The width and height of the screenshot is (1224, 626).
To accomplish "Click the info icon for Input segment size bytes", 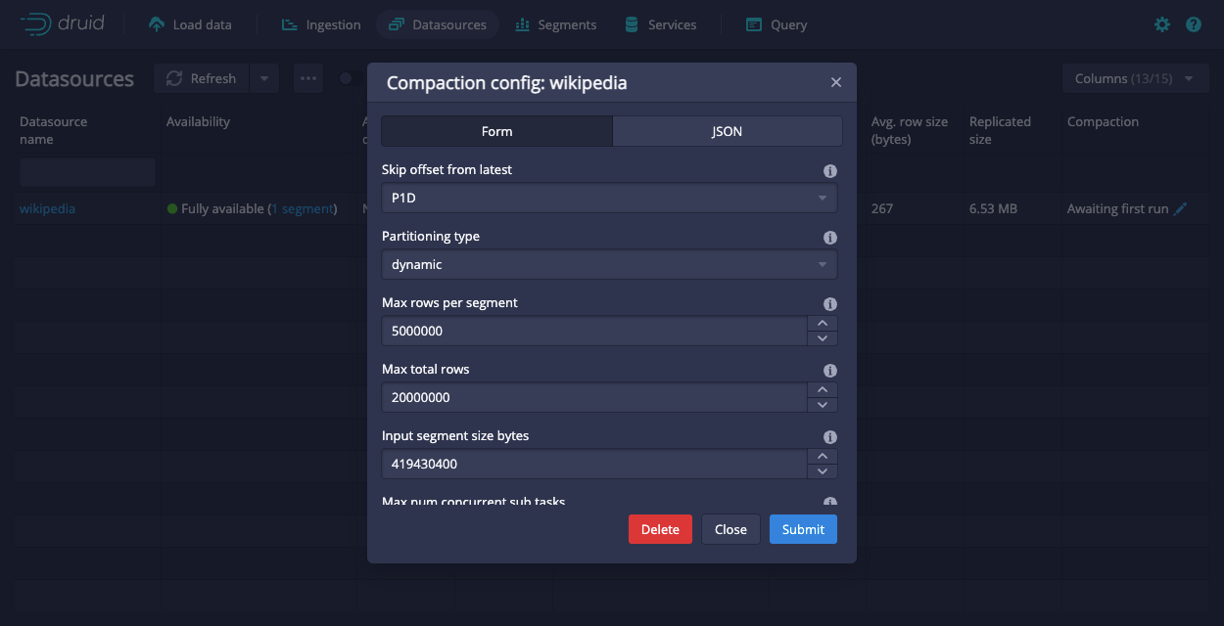I will pyautogui.click(x=829, y=436).
